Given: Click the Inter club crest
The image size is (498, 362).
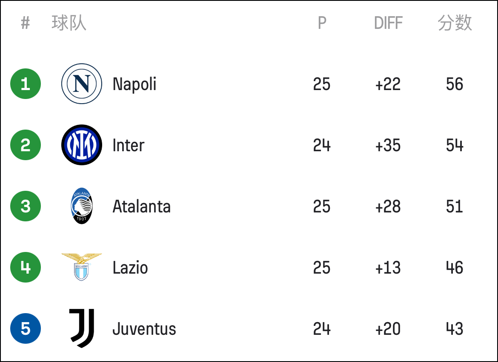Looking at the screenshot, I should 82,145.
